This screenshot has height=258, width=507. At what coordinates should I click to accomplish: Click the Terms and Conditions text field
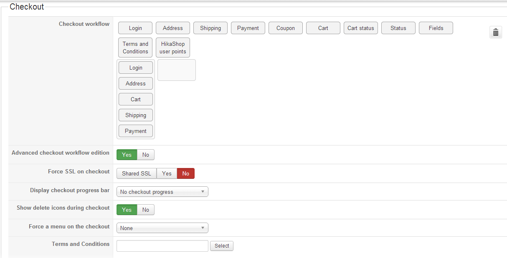[x=162, y=246]
